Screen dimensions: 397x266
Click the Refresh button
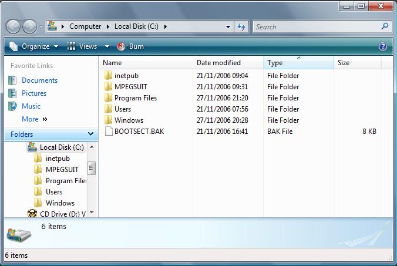pos(241,26)
